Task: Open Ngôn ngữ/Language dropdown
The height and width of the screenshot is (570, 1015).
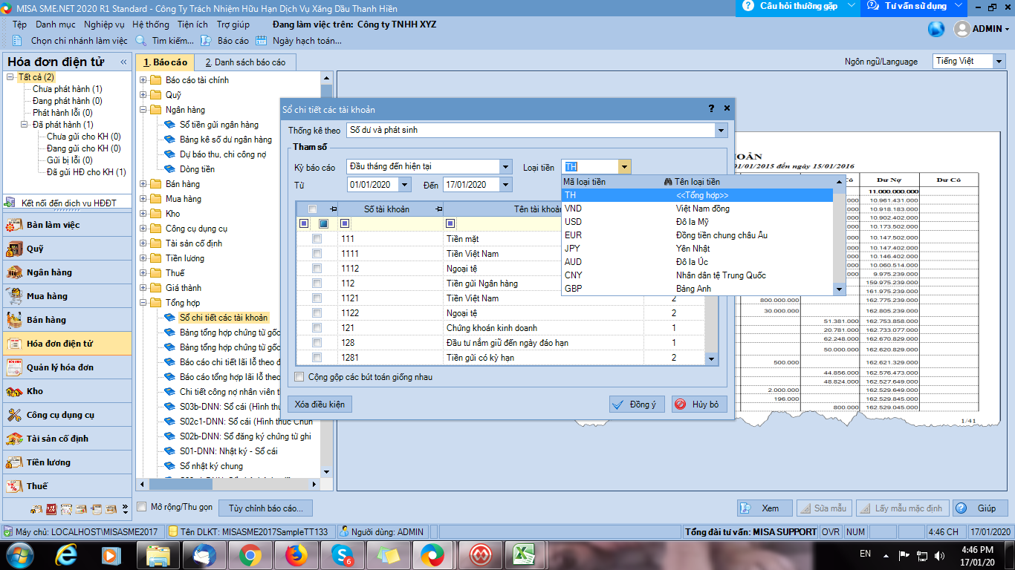Action: [x=1000, y=62]
